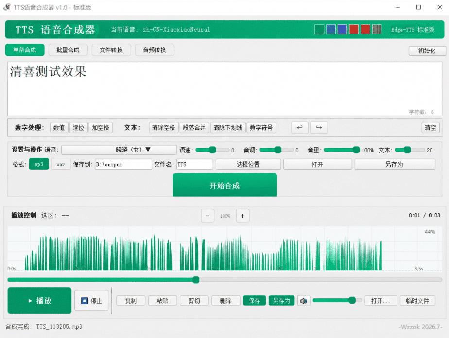Viewport: 449px width, 338px height.
Task: Click 数字符号 button
Action: pyautogui.click(x=261, y=128)
